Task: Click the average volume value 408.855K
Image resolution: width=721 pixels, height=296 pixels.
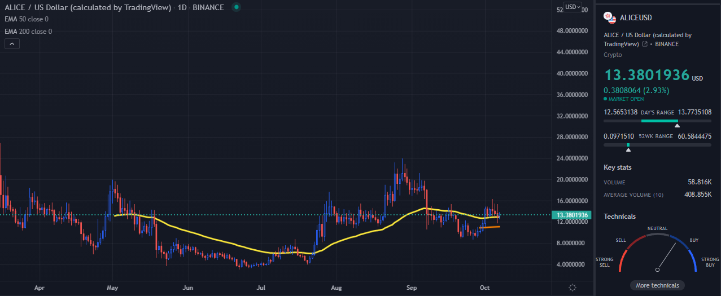Action: tap(698, 195)
